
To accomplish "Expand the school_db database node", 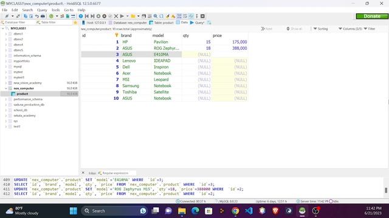I will pos(6,110).
